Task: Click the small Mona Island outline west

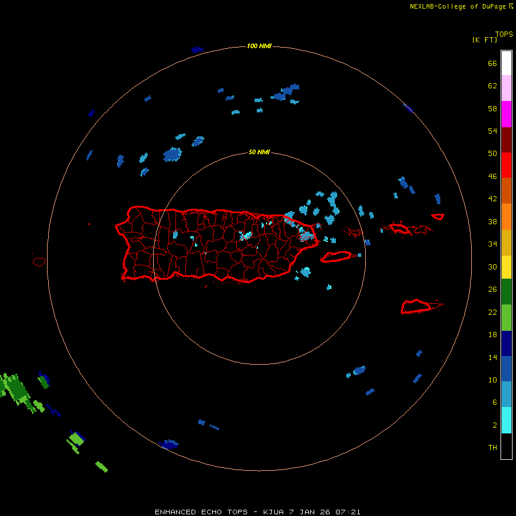Action: click(x=39, y=261)
